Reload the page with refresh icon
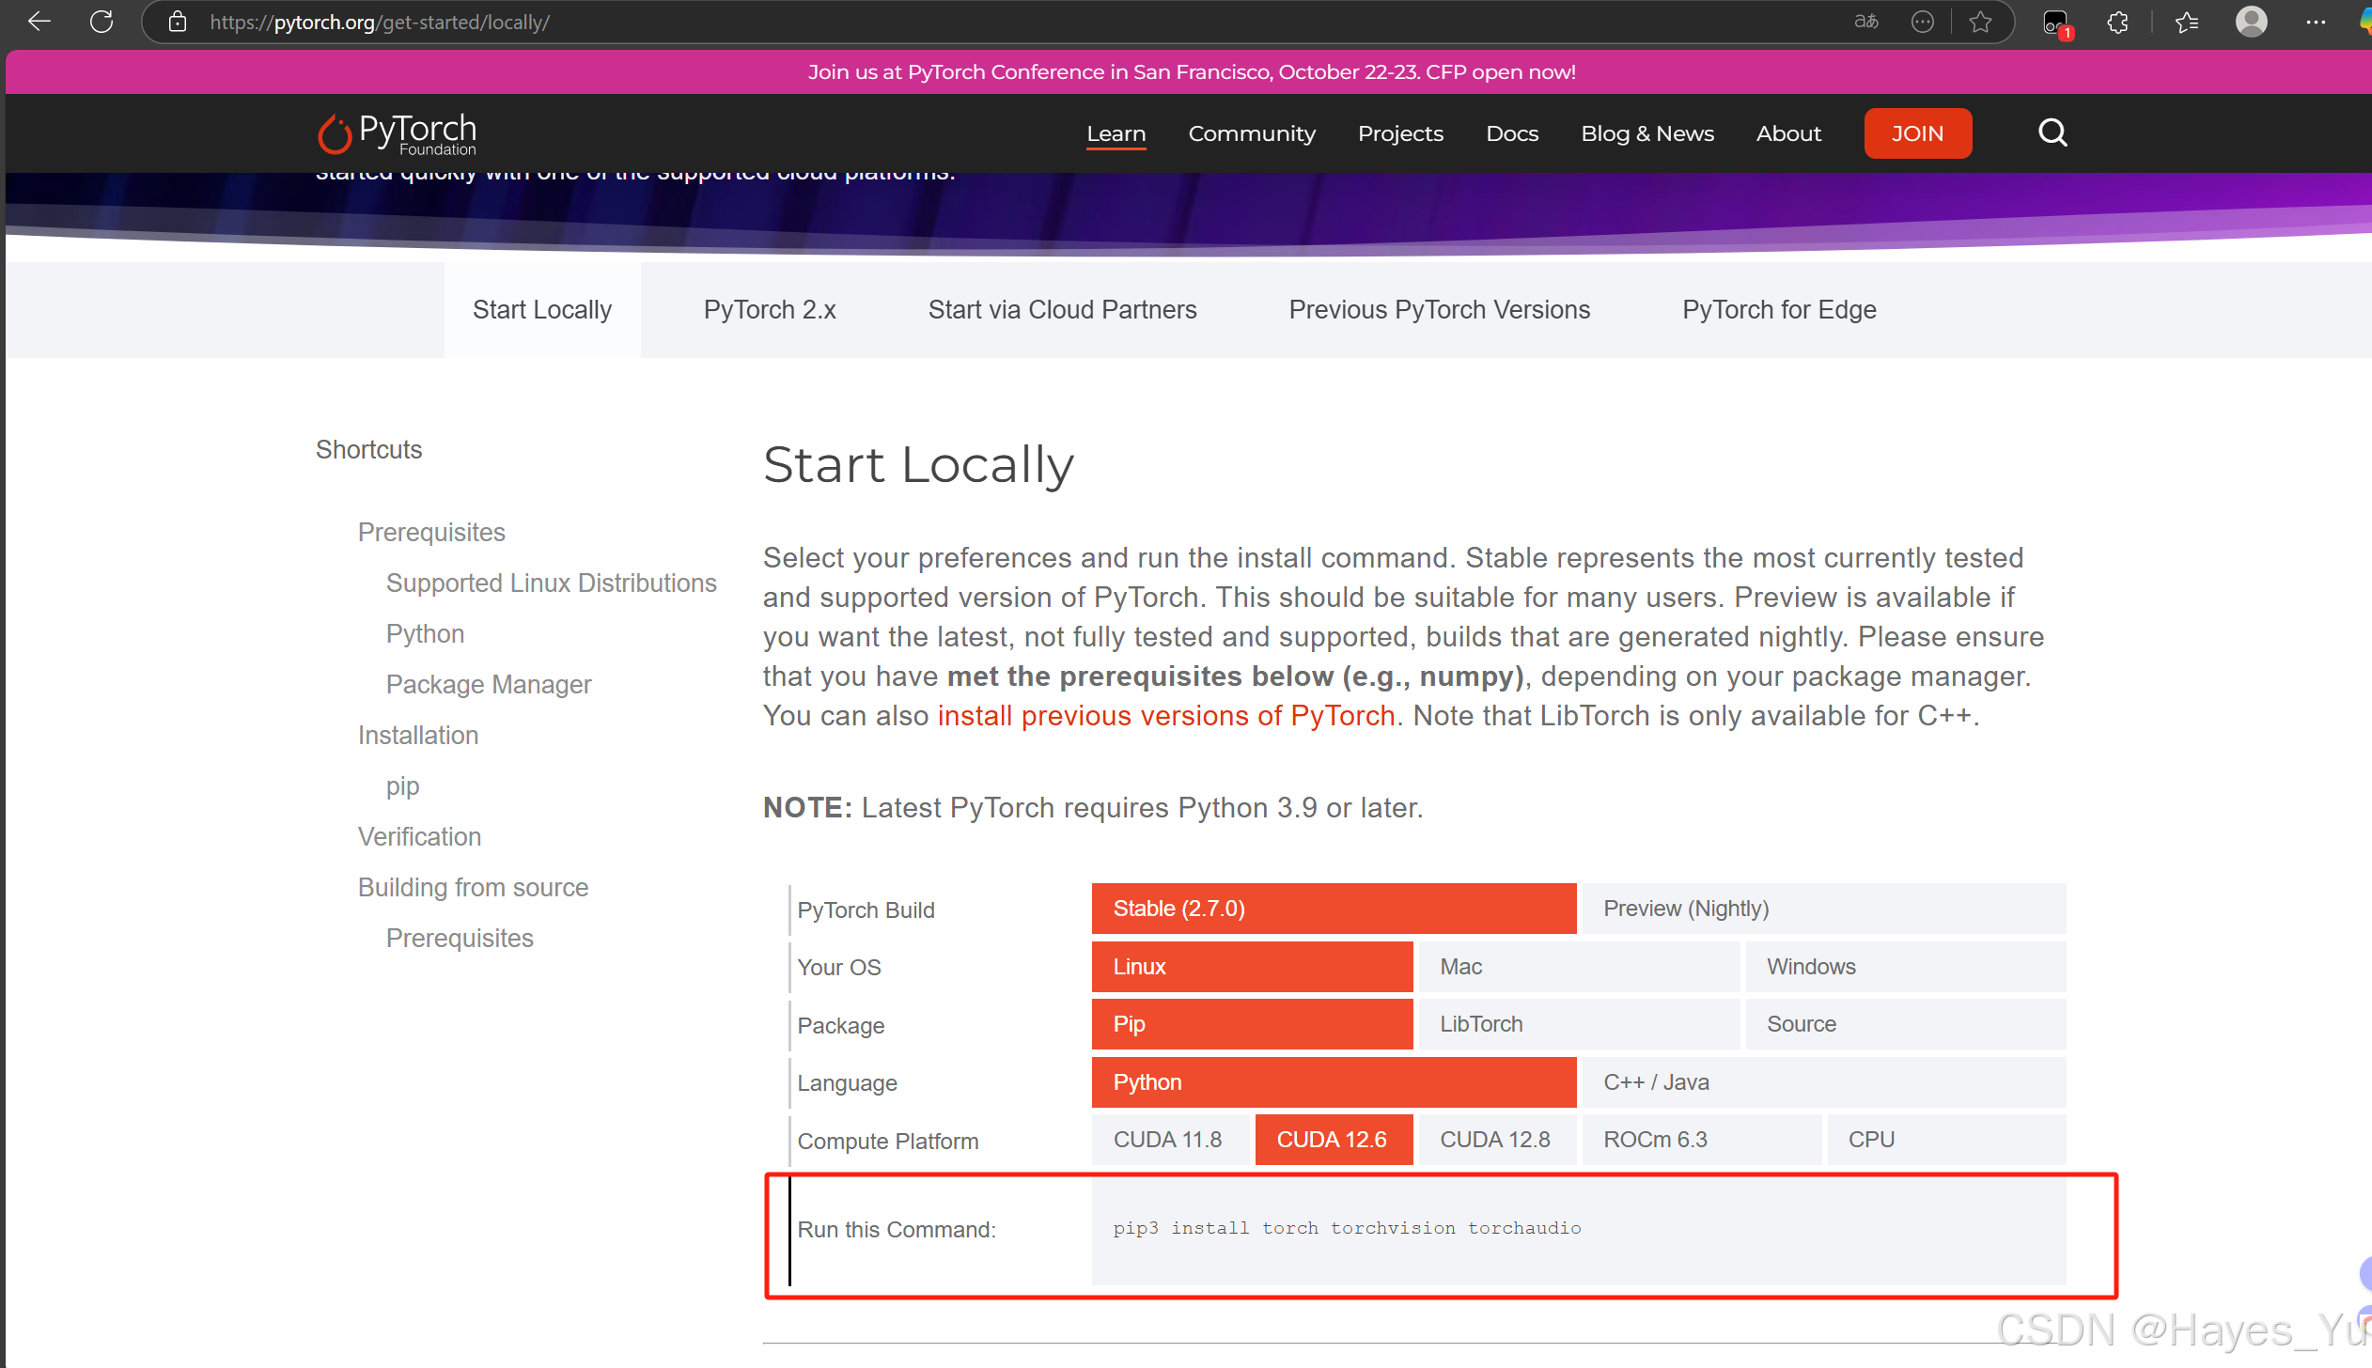2372x1368 pixels. click(x=101, y=22)
